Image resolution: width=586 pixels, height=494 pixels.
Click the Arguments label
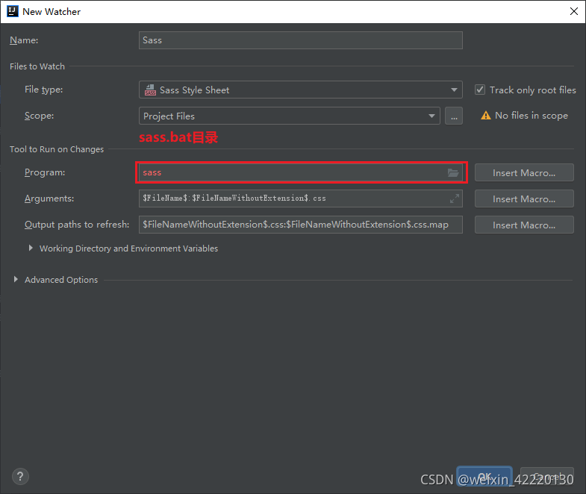pyautogui.click(x=49, y=198)
